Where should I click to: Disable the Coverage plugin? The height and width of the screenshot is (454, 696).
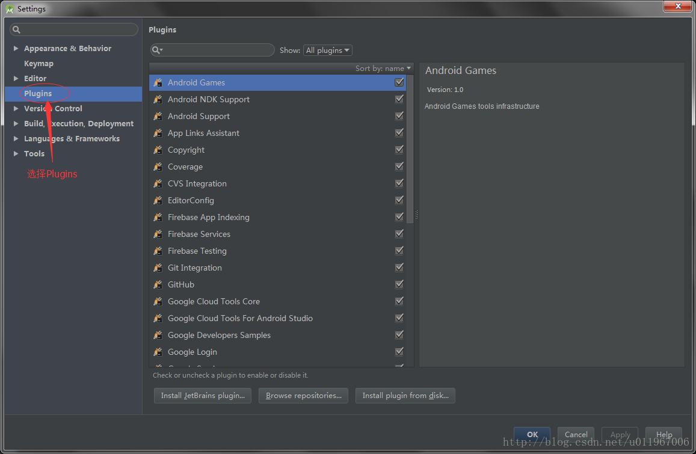click(399, 167)
